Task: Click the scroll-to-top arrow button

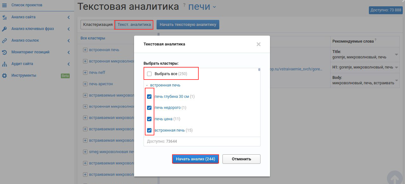Action: pyautogui.click(x=395, y=178)
